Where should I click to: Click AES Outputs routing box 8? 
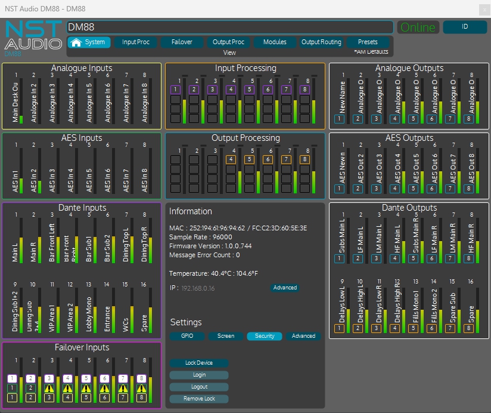click(469, 189)
